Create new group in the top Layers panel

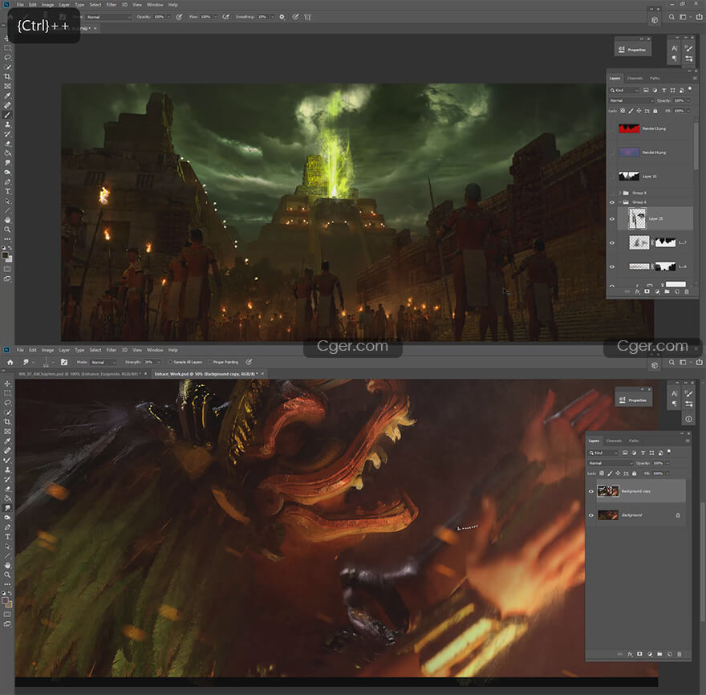(667, 292)
